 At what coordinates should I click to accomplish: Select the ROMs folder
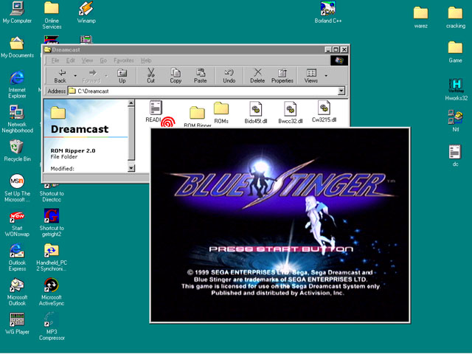(x=221, y=113)
